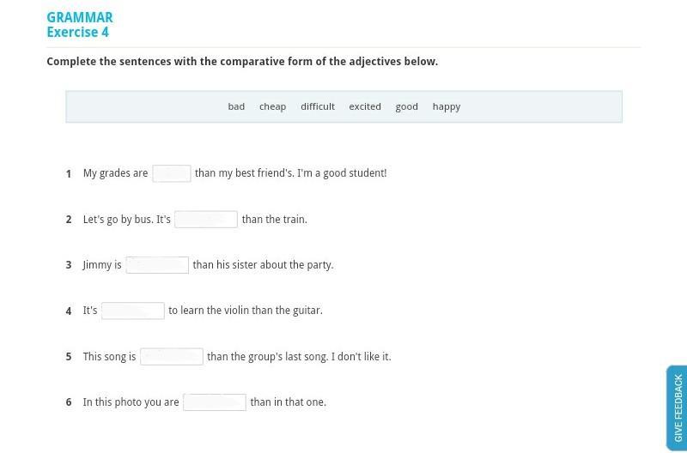Screen dimensions: 687x453
Task: Open the Give Feedback side tab
Action: tap(677, 408)
